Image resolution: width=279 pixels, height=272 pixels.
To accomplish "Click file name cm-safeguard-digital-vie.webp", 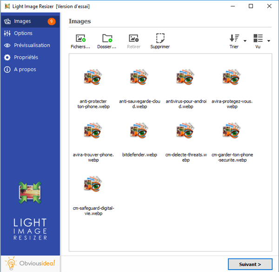I will coord(93,211).
